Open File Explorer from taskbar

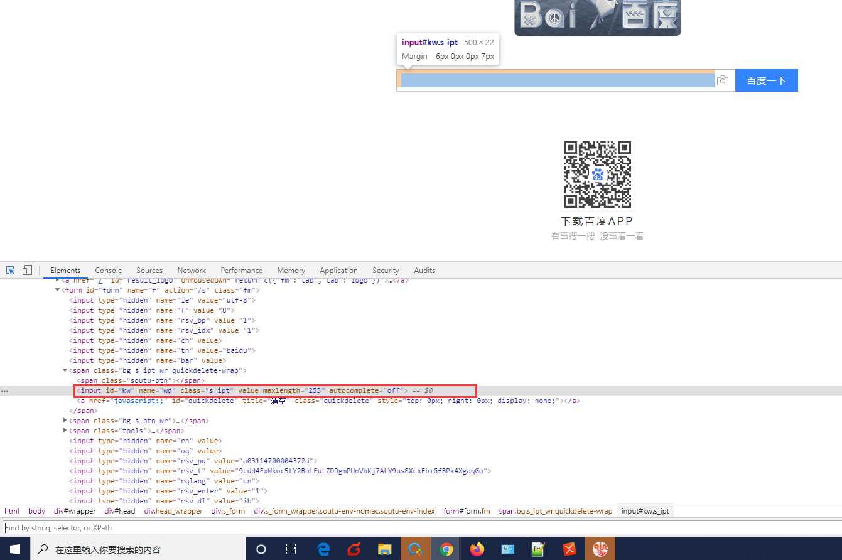(385, 549)
